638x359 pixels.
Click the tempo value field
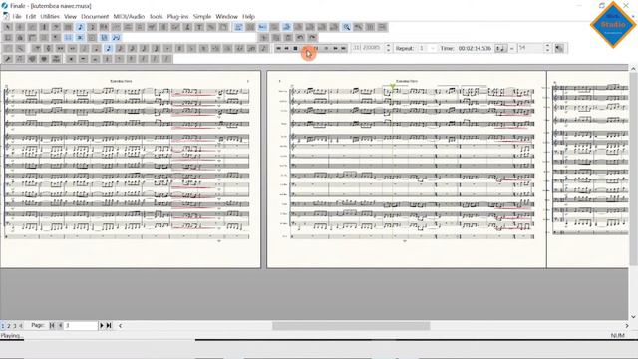[x=530, y=48]
